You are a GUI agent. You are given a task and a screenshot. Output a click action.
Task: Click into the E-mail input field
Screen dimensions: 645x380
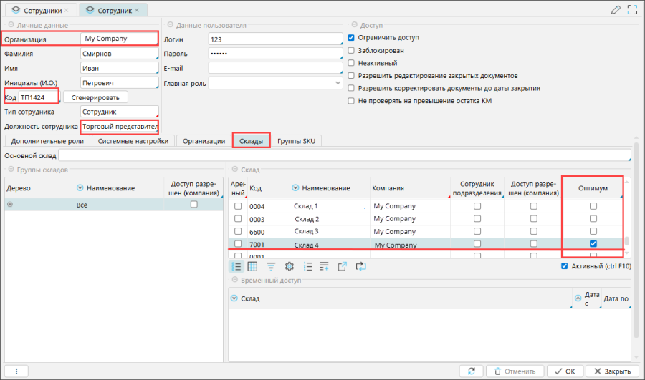click(x=275, y=68)
